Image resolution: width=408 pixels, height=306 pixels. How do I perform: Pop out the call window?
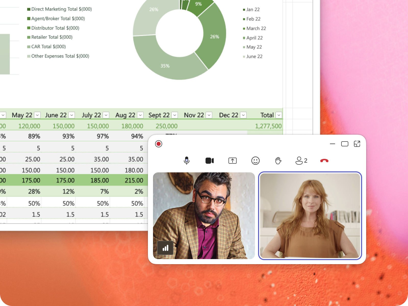(x=357, y=144)
